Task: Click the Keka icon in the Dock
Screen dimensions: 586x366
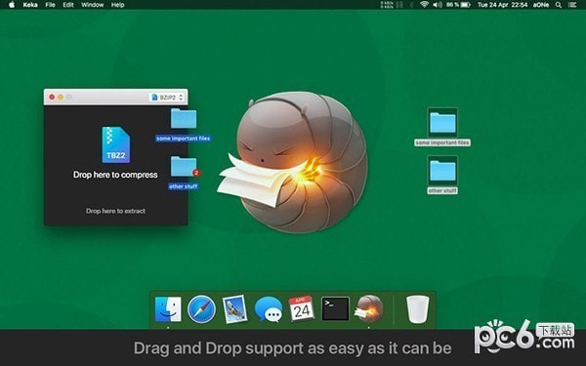Action: click(x=369, y=308)
